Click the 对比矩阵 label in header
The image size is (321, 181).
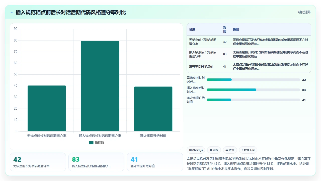(x=304, y=12)
